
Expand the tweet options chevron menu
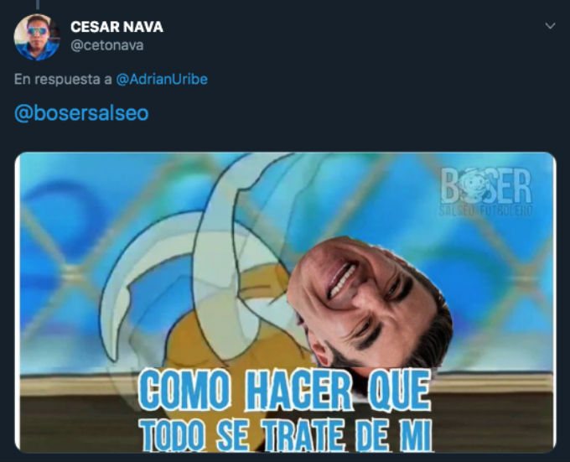550,26
